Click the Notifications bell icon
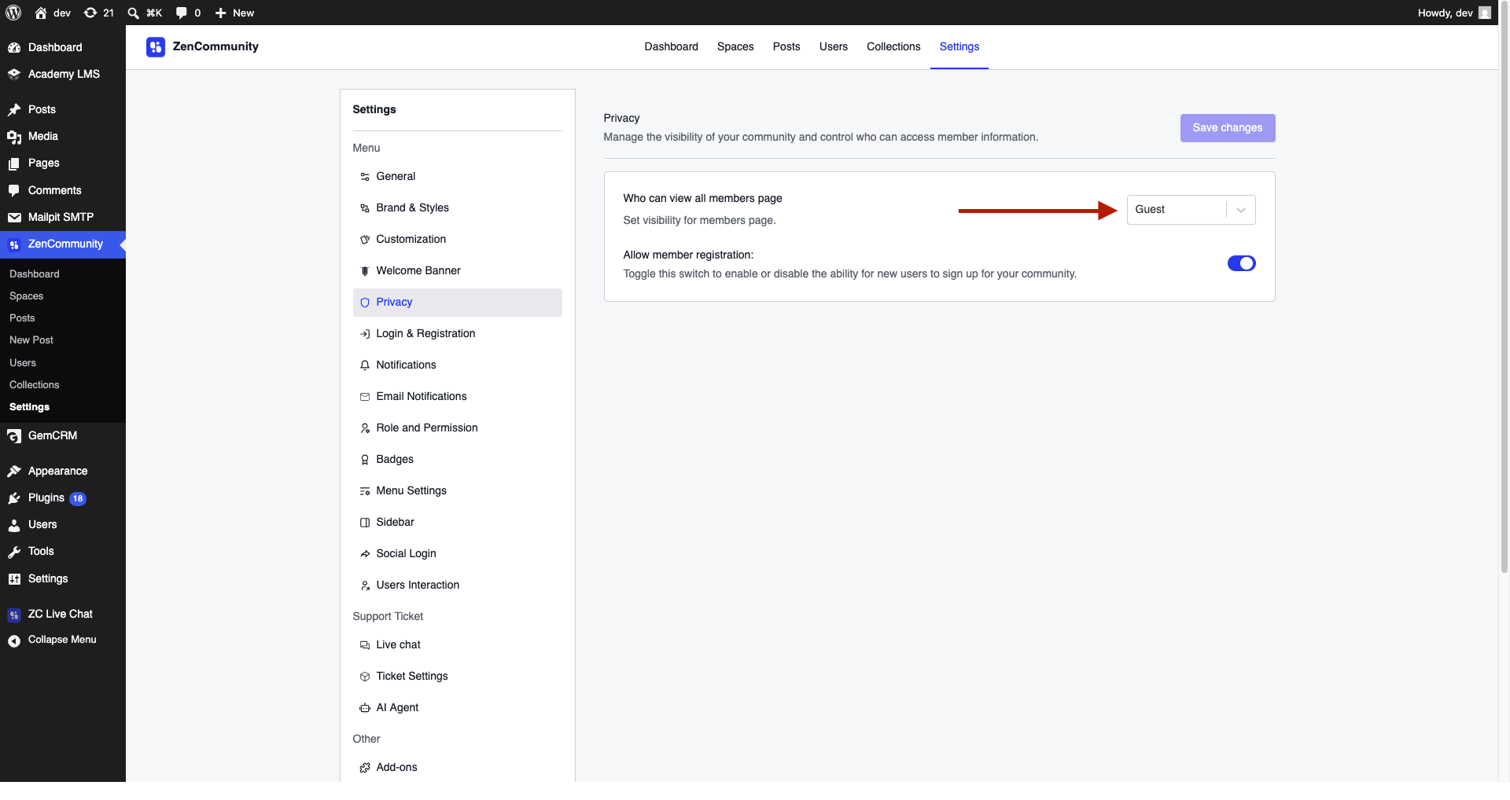The image size is (1510, 800). point(365,365)
